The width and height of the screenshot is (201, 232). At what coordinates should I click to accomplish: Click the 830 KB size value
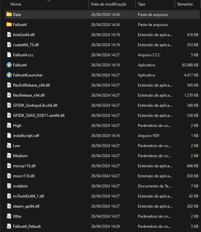(x=193, y=176)
